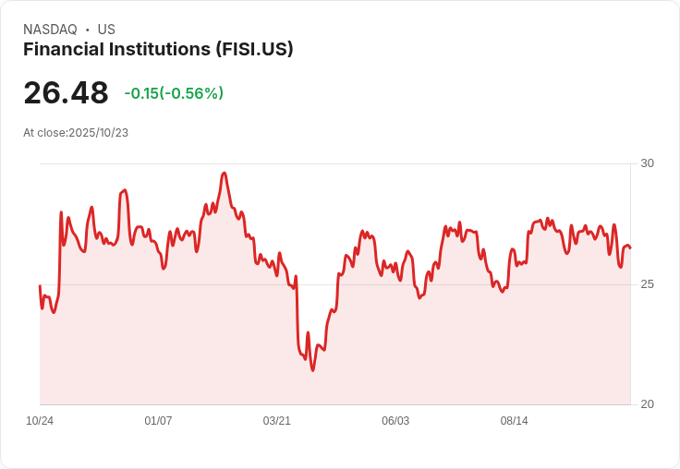Viewport: 680px width, 469px height.
Task: Open the Financial Institutions (FISI.US) title
Action: pos(158,49)
